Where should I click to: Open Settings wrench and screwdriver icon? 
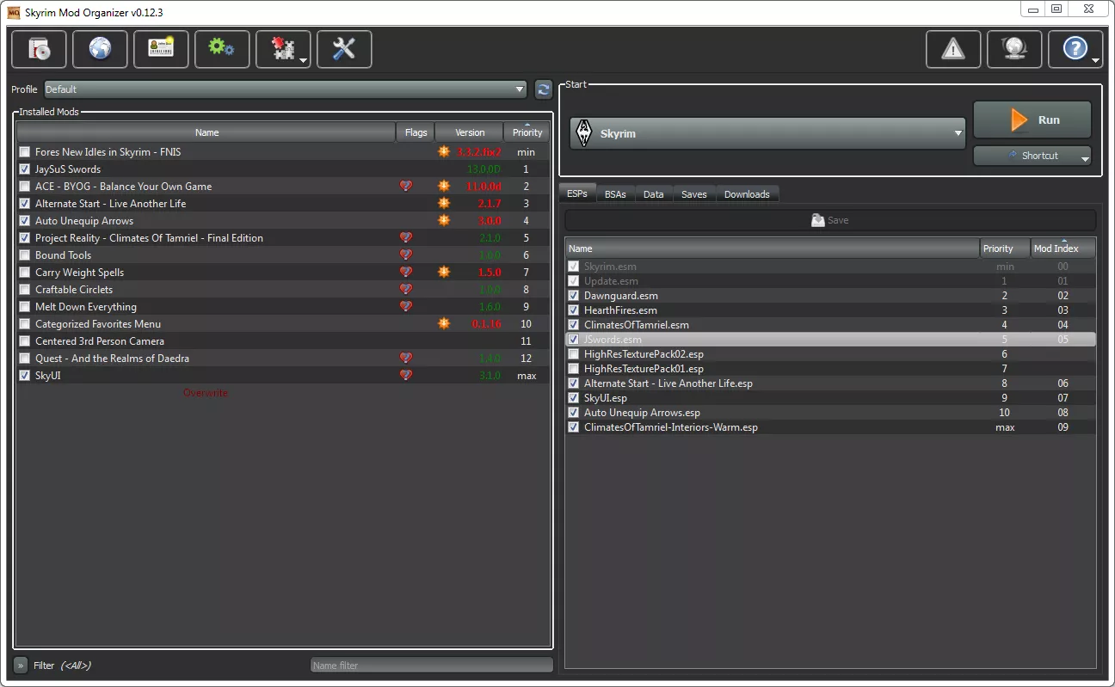(344, 49)
